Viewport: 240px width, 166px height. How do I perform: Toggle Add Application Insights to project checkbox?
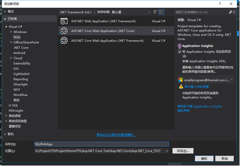pyautogui.click(x=179, y=52)
